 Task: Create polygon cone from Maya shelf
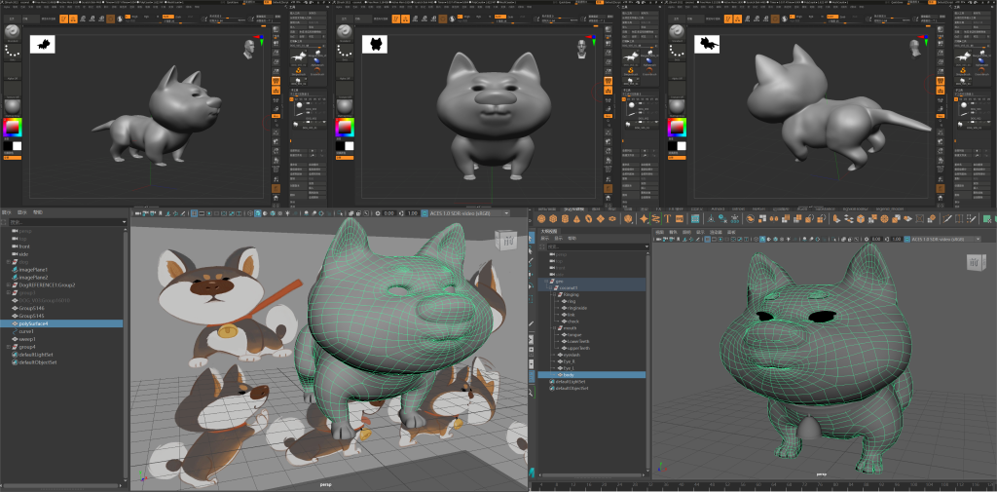pyautogui.click(x=576, y=218)
